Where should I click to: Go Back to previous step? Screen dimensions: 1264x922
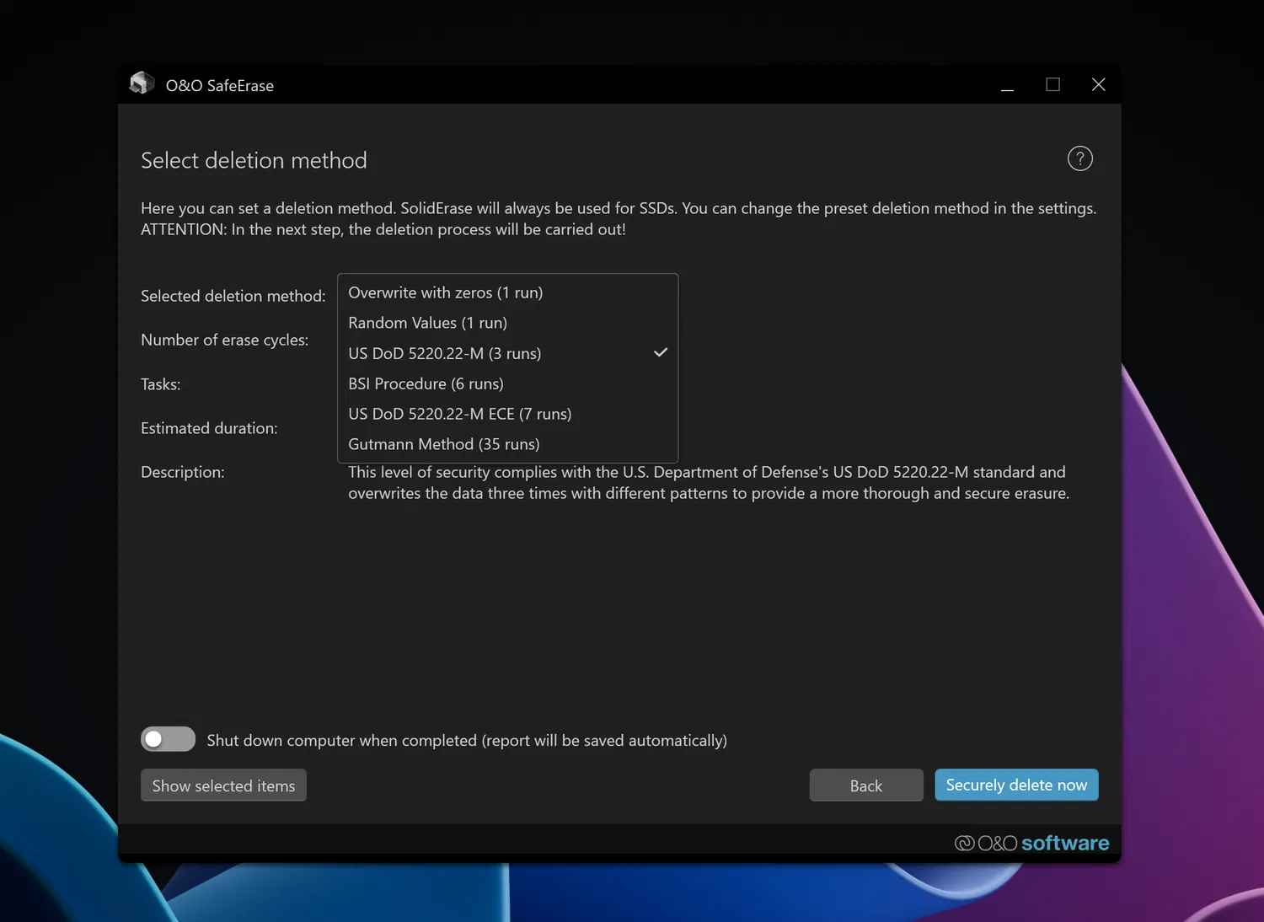(866, 785)
